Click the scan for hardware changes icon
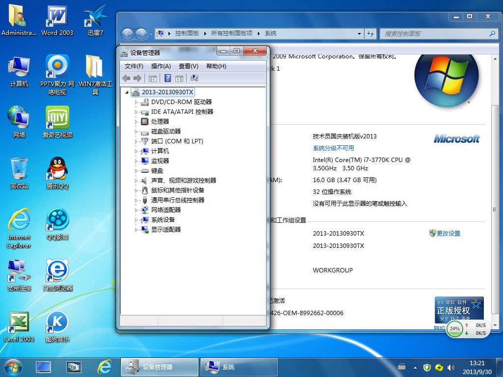 pyautogui.click(x=195, y=78)
